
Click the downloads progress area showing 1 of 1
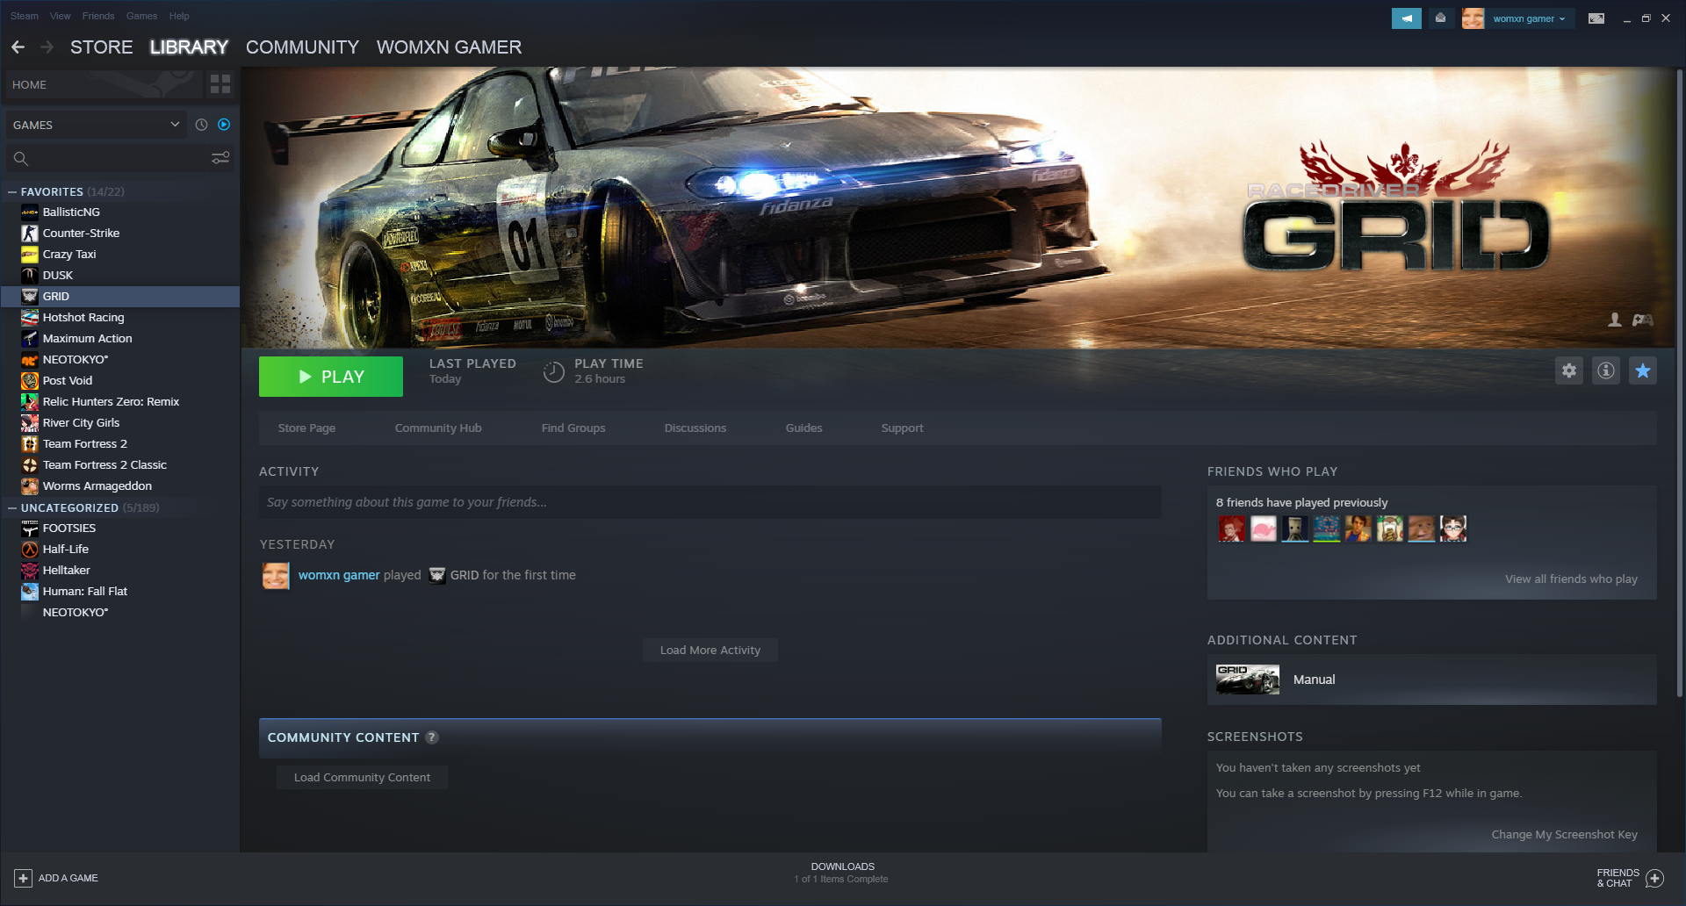[x=841, y=872]
